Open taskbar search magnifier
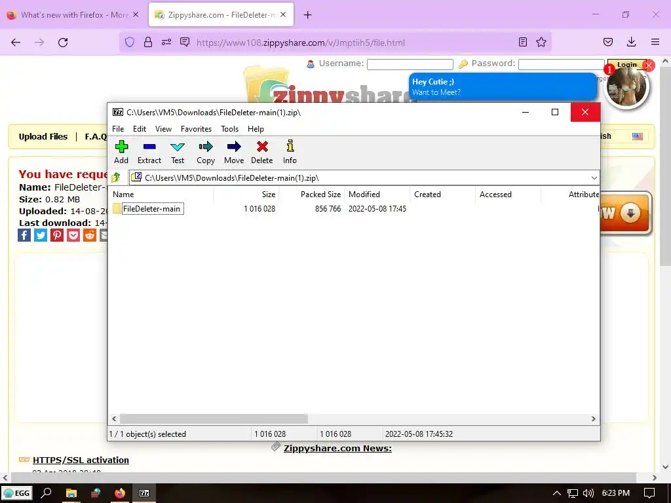The width and height of the screenshot is (671, 503). 47,493
